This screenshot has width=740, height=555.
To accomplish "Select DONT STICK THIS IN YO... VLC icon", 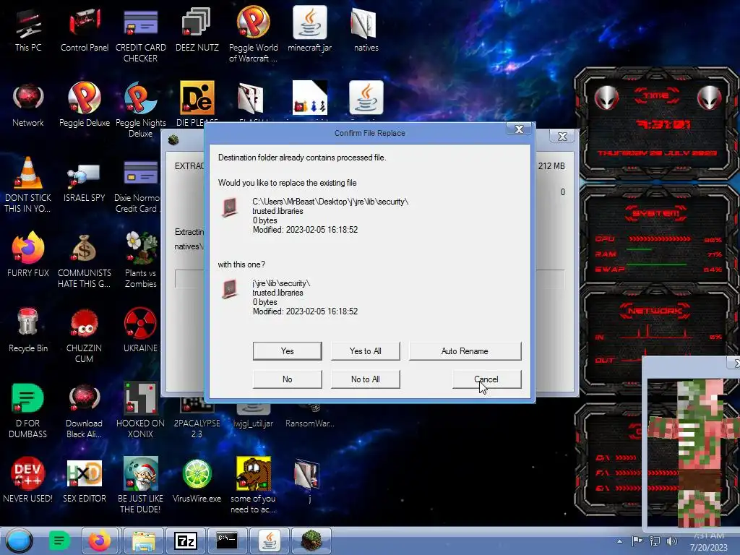I will tap(28, 184).
